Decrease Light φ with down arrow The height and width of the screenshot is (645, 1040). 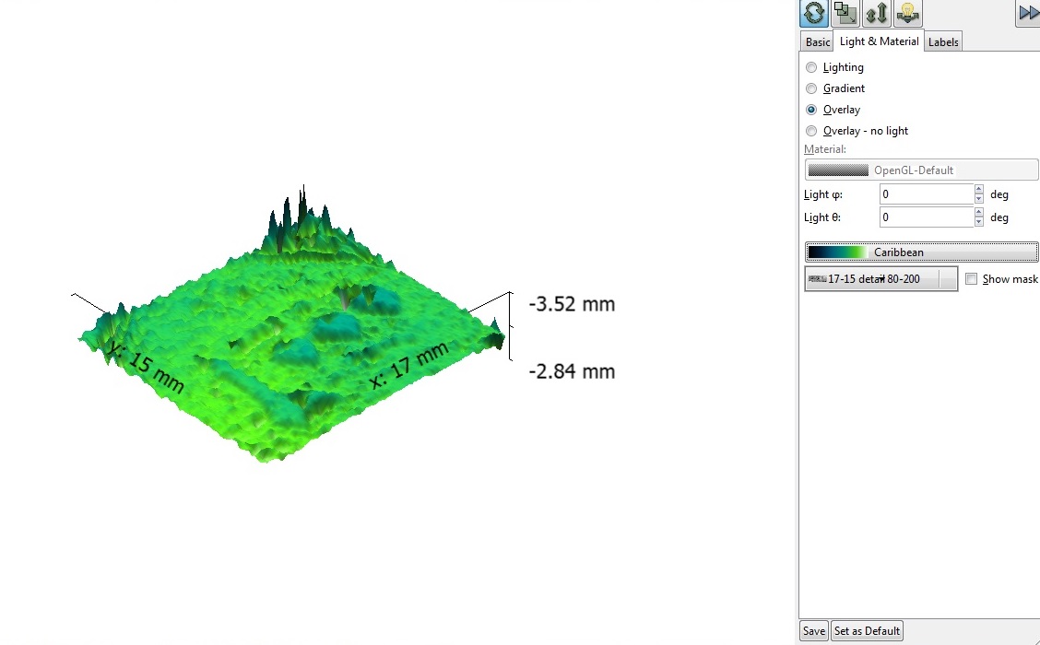[x=979, y=199]
